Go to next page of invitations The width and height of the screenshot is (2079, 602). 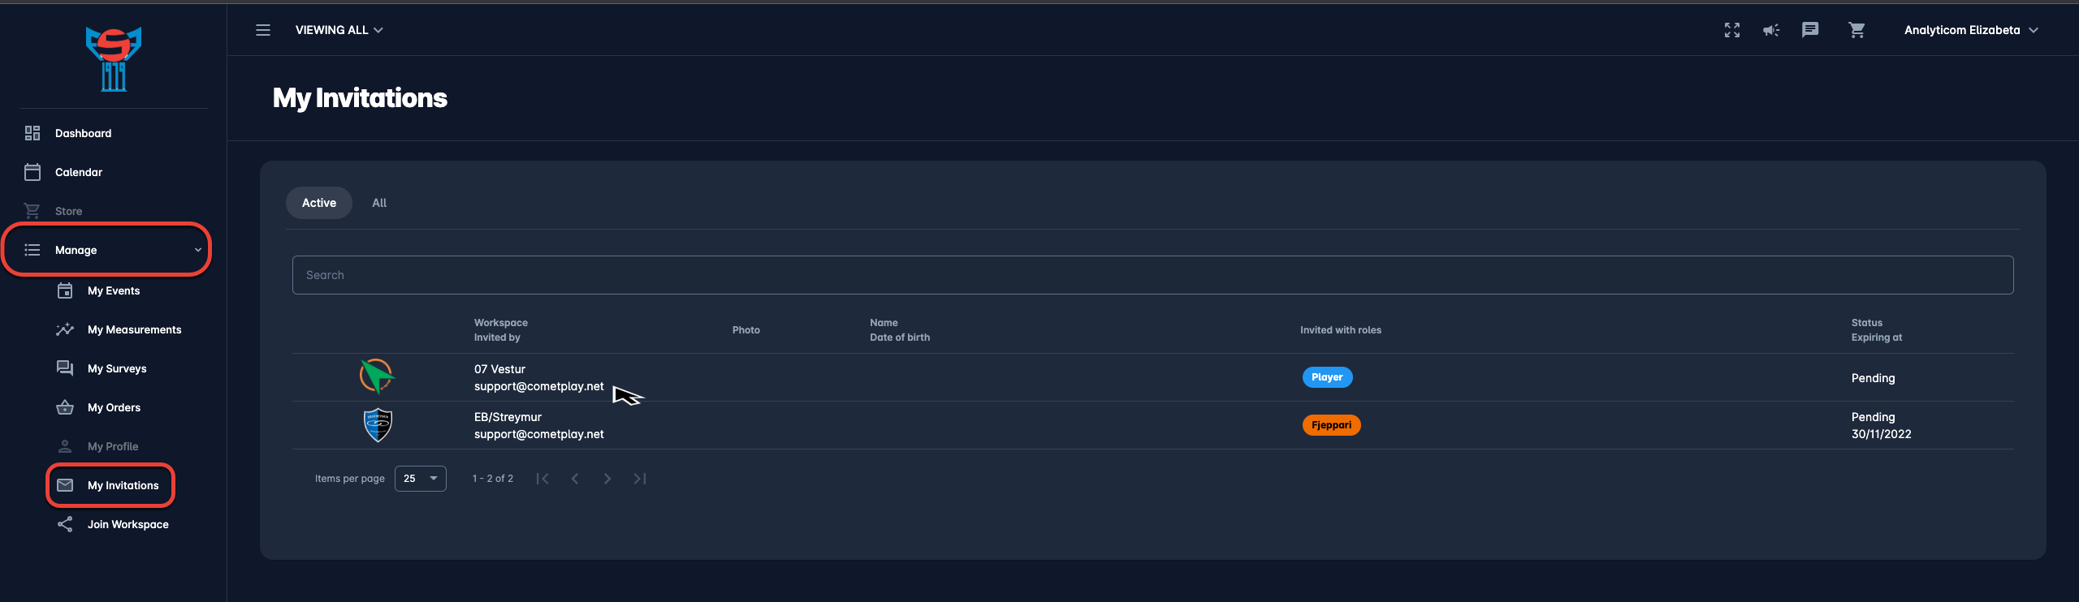pos(607,479)
